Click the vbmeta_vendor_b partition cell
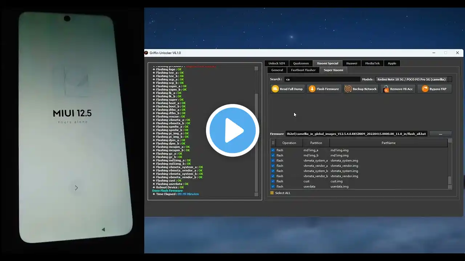Screen dimensions: 465x261 pos(316,176)
